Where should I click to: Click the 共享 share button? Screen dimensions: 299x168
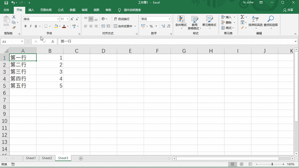(288, 10)
